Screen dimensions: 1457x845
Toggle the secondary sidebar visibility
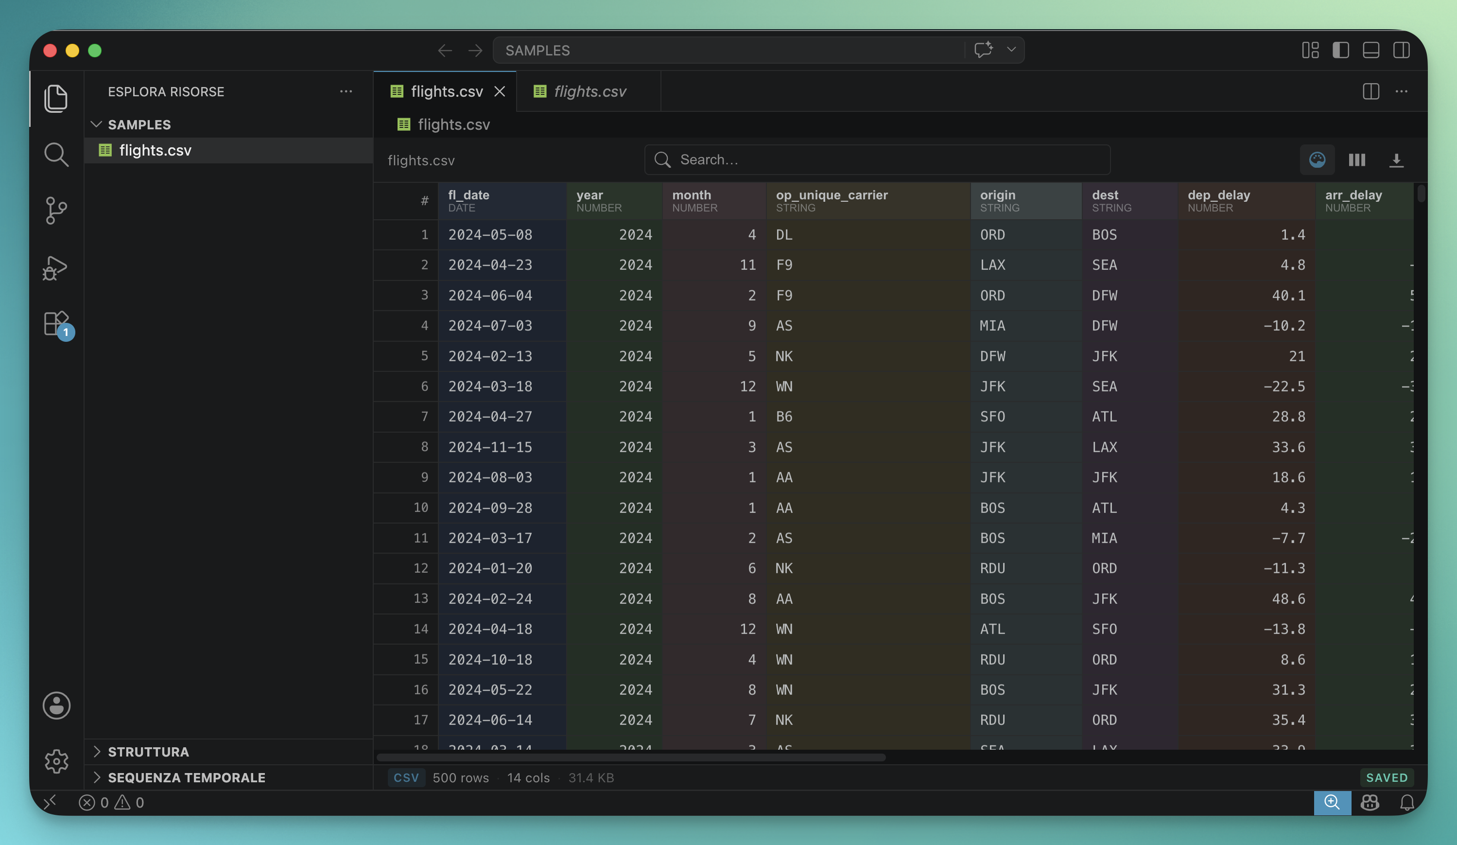click(x=1402, y=50)
